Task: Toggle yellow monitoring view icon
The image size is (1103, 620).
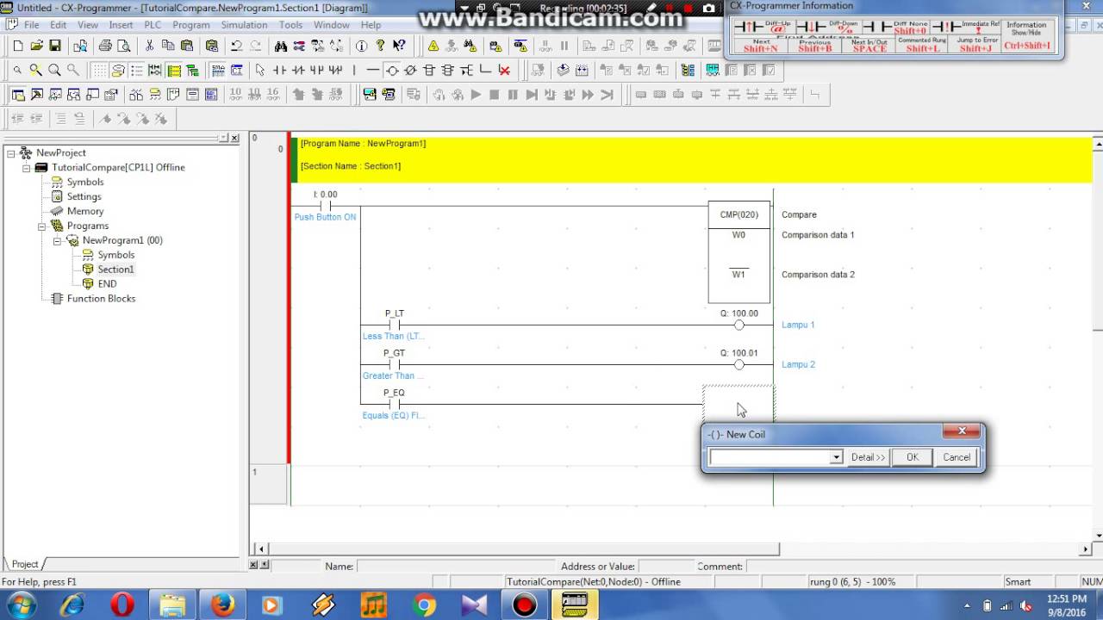Action: pos(174,71)
